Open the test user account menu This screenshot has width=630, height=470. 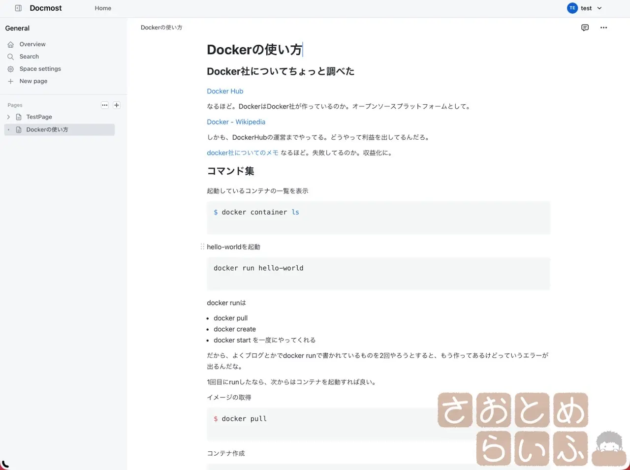tap(585, 8)
